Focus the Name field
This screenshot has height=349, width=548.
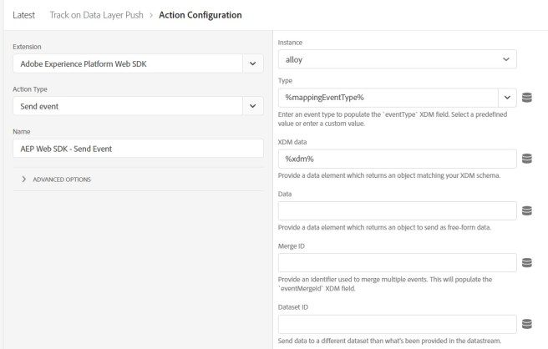(x=138, y=149)
